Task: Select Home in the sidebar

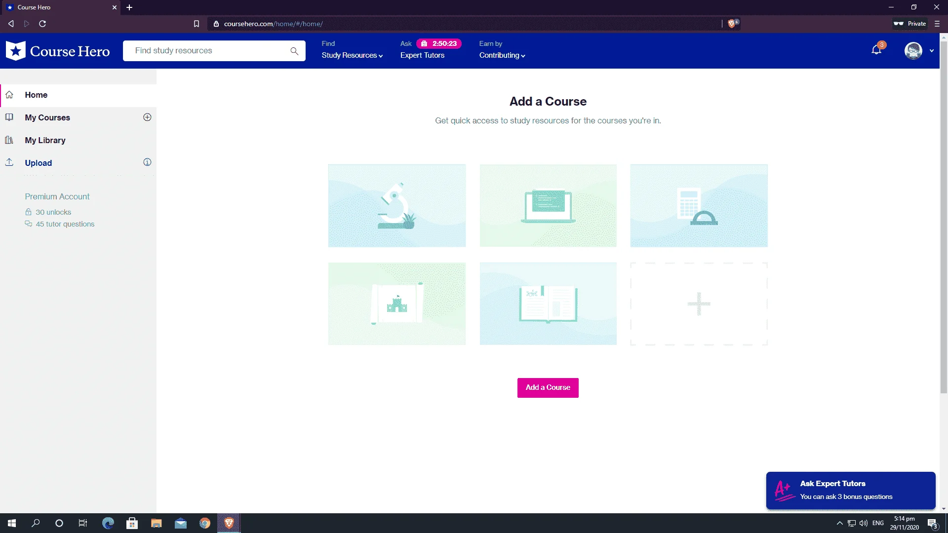Action: click(x=79, y=95)
